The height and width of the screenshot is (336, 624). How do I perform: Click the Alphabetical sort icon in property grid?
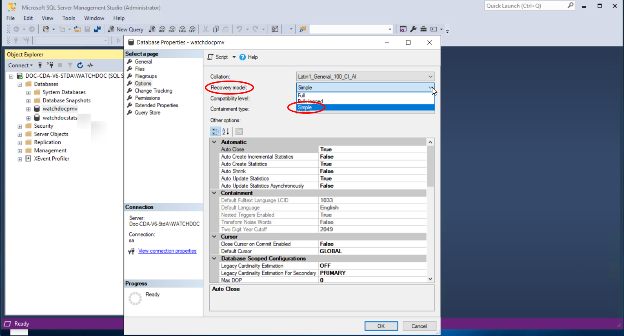226,132
